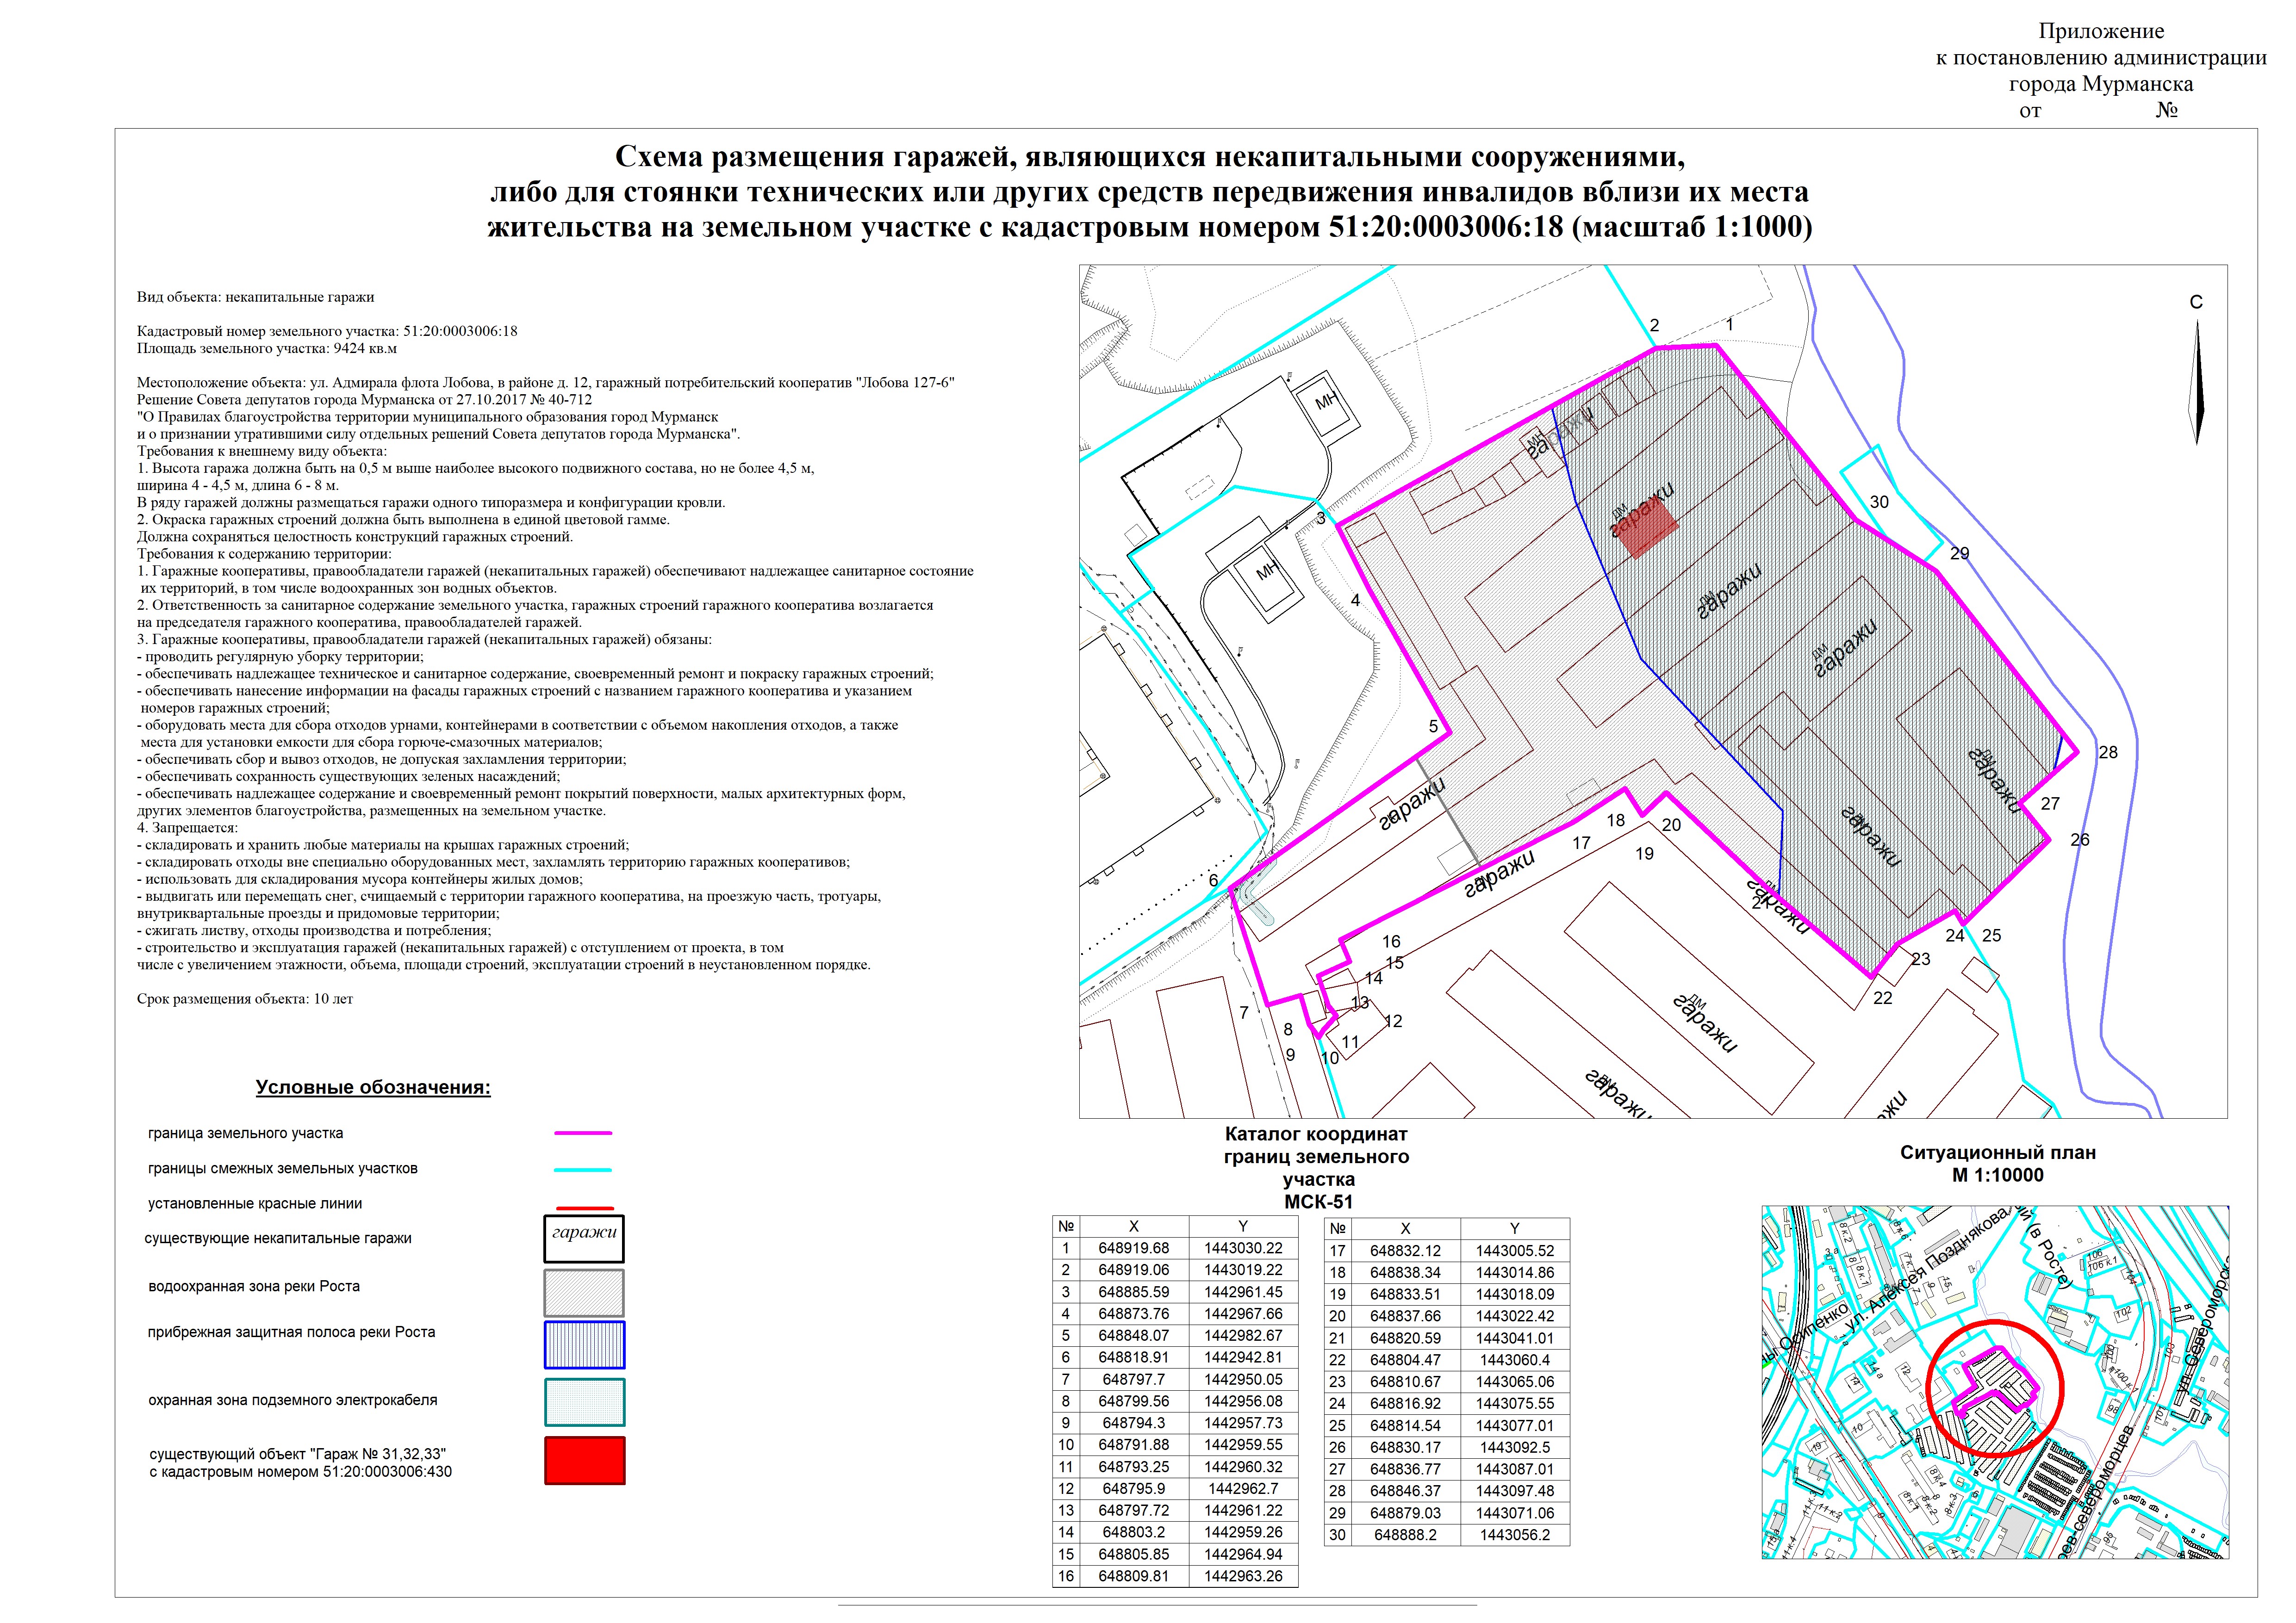Click the X value 648919.68 in row 1
Screen dimensions: 2296x1623
(x=1133, y=1248)
